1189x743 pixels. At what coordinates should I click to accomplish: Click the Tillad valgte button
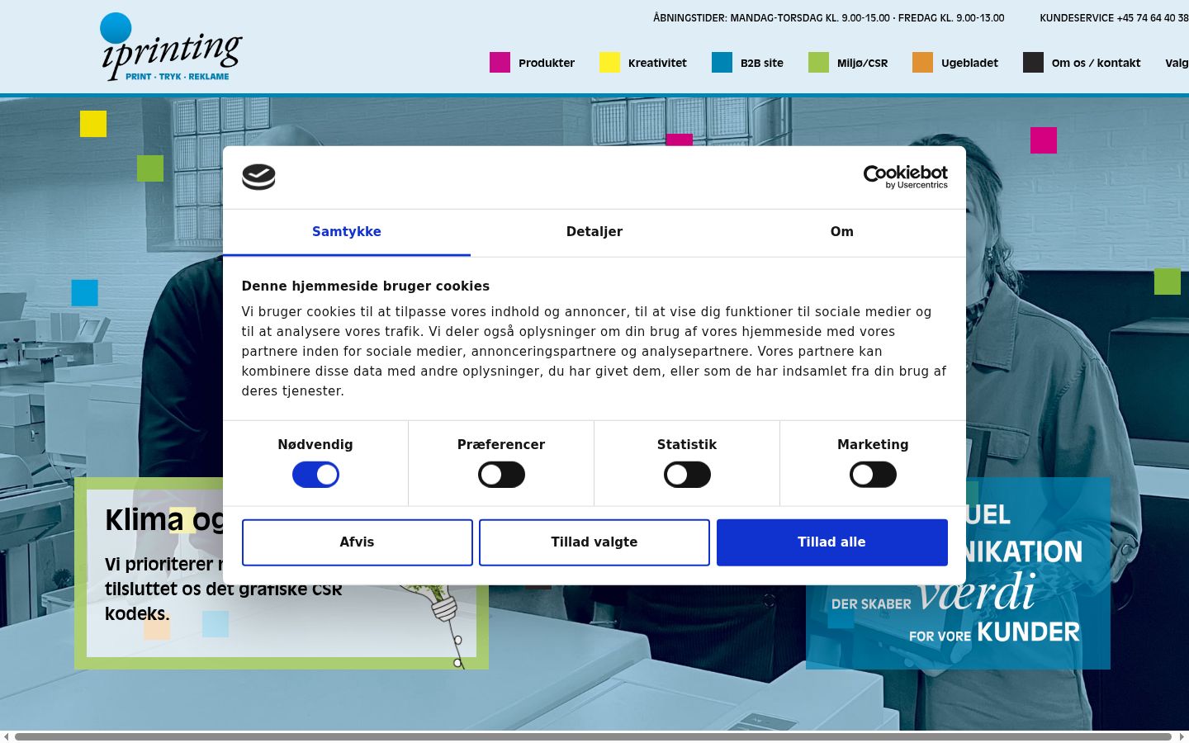tap(594, 542)
